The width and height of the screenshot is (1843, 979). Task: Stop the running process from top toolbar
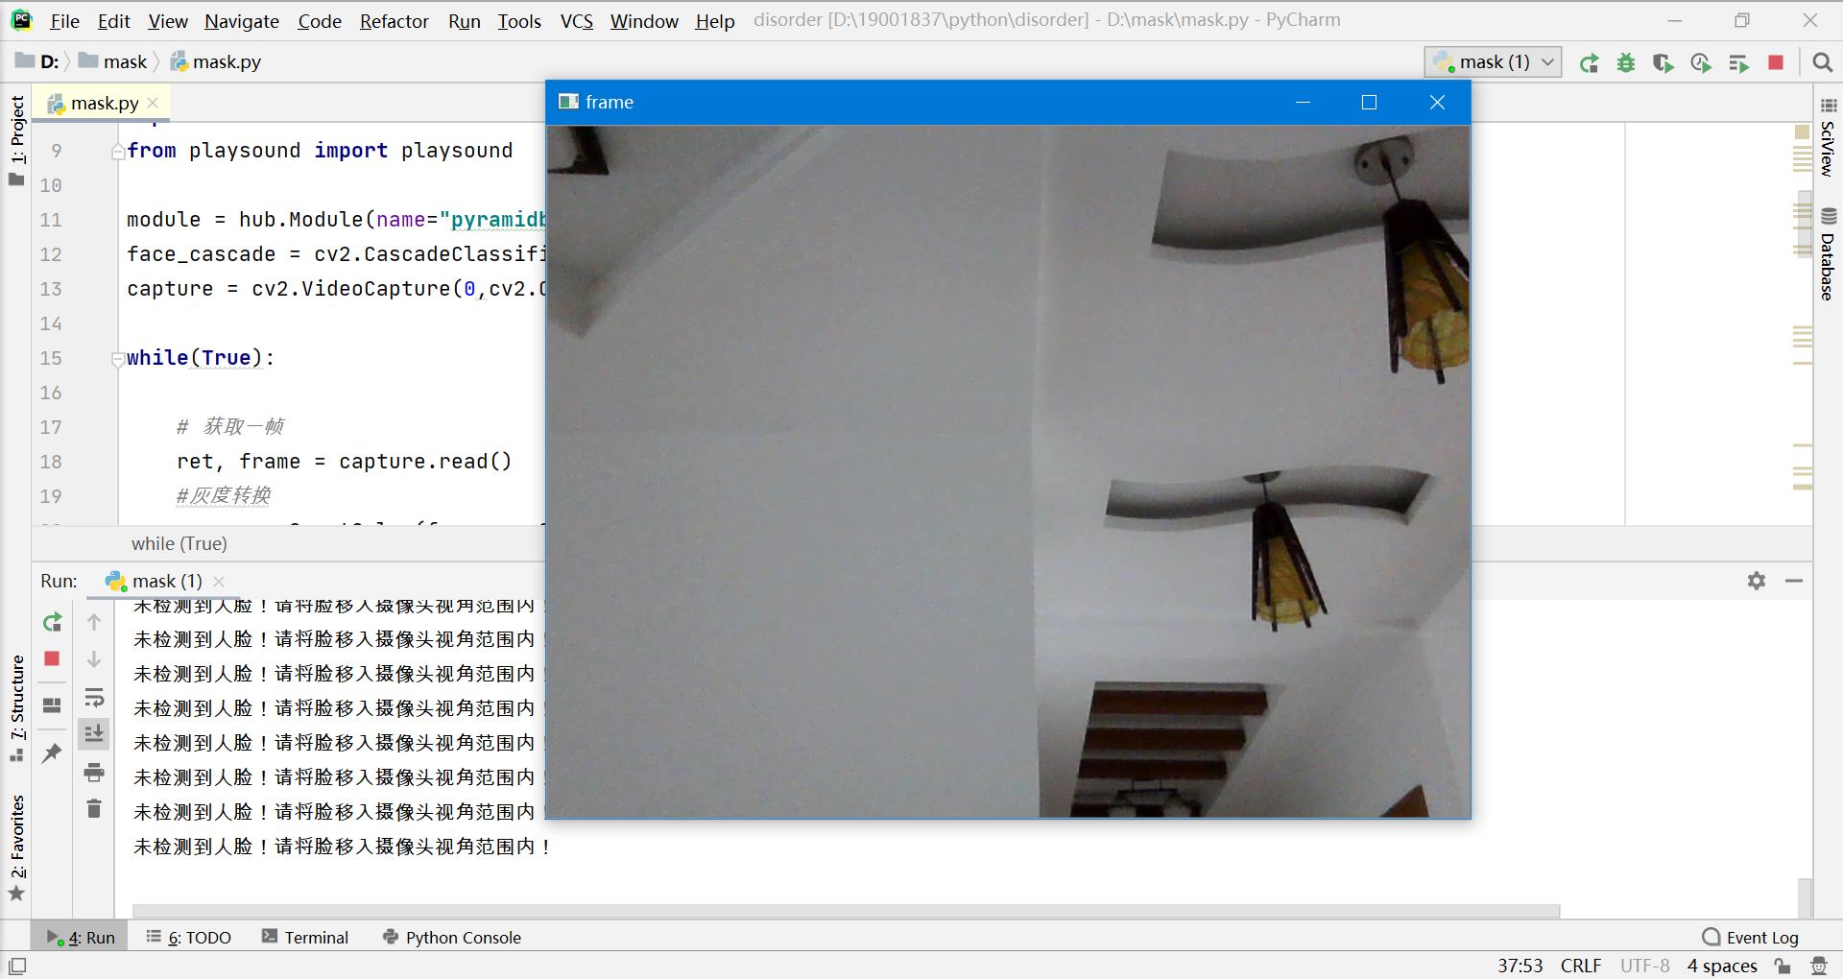[1776, 62]
